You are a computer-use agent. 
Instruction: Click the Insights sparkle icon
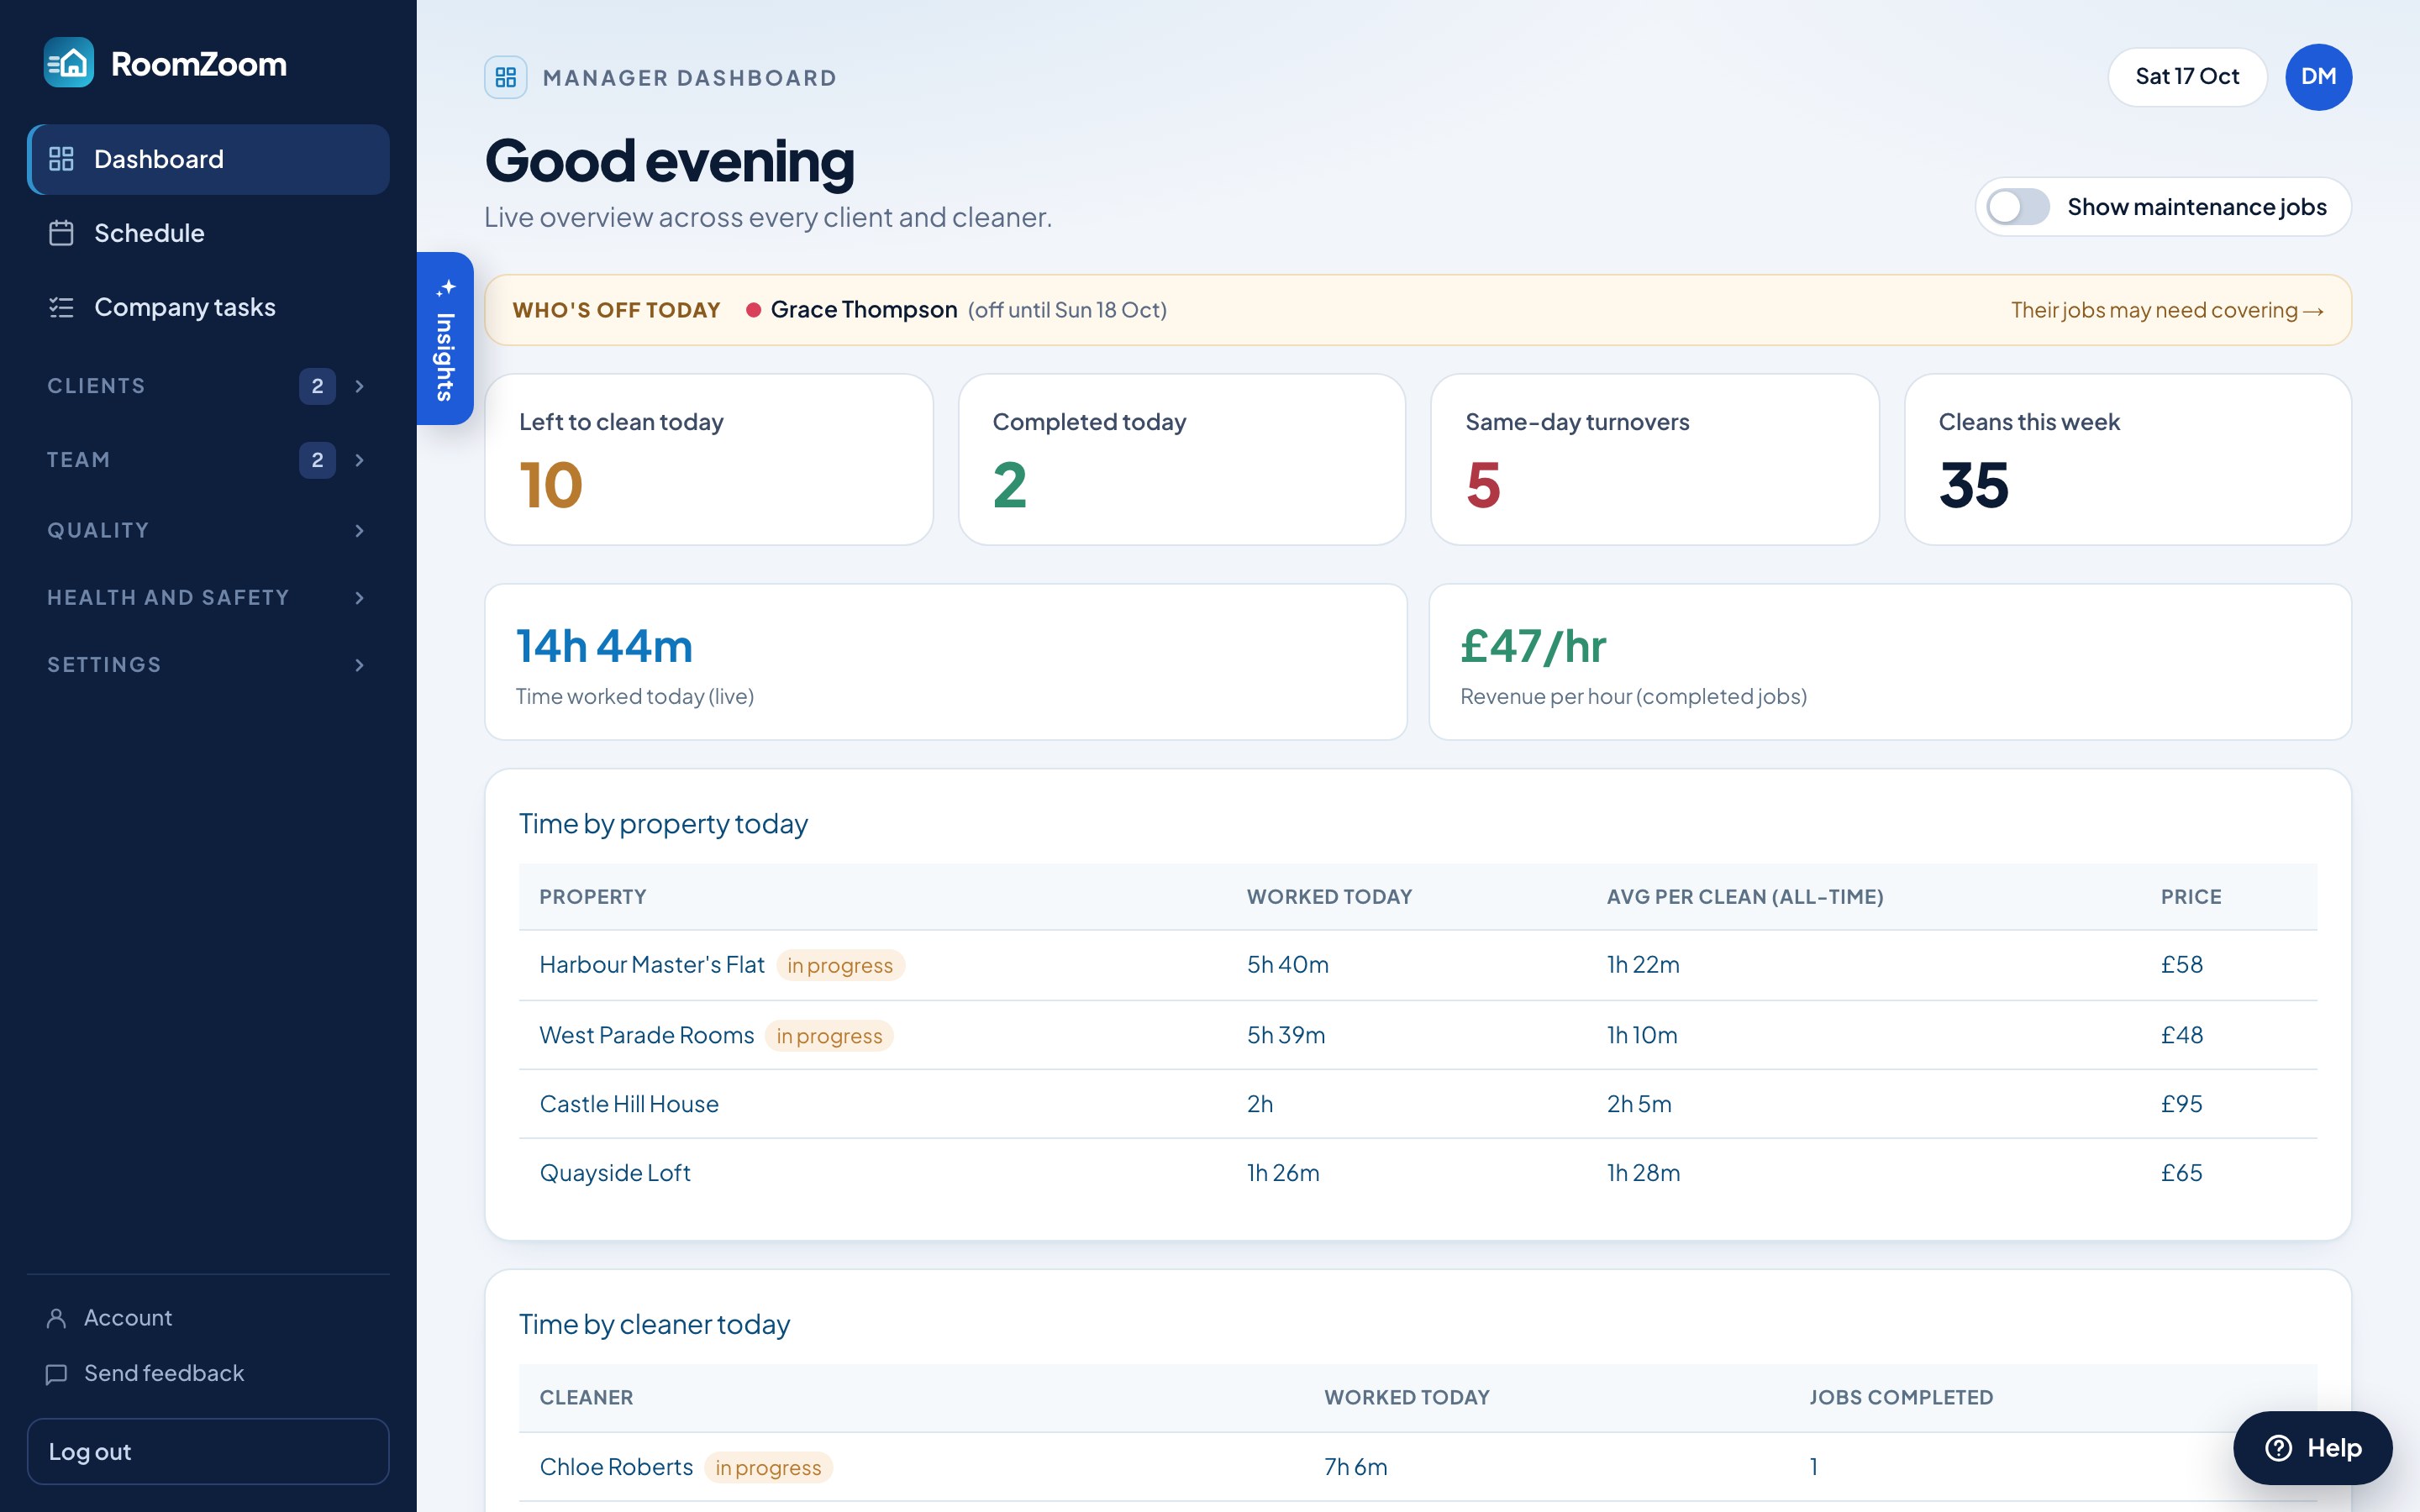coord(446,288)
